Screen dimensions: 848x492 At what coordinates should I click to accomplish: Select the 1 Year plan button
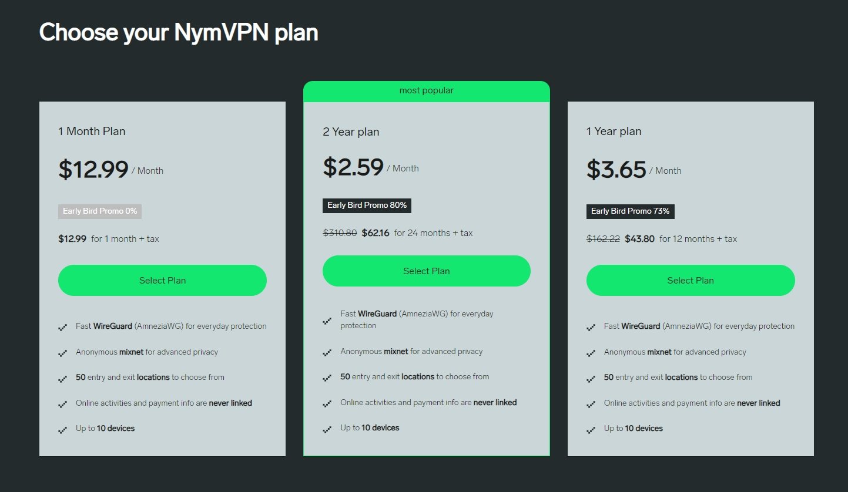690,281
